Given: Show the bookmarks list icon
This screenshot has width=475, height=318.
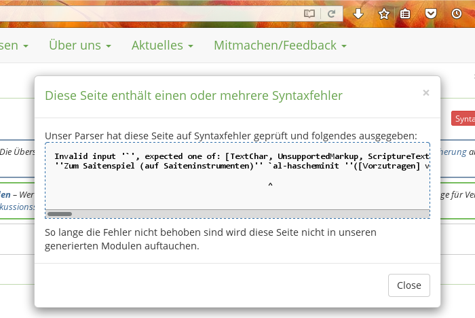Looking at the screenshot, I should click(405, 14).
